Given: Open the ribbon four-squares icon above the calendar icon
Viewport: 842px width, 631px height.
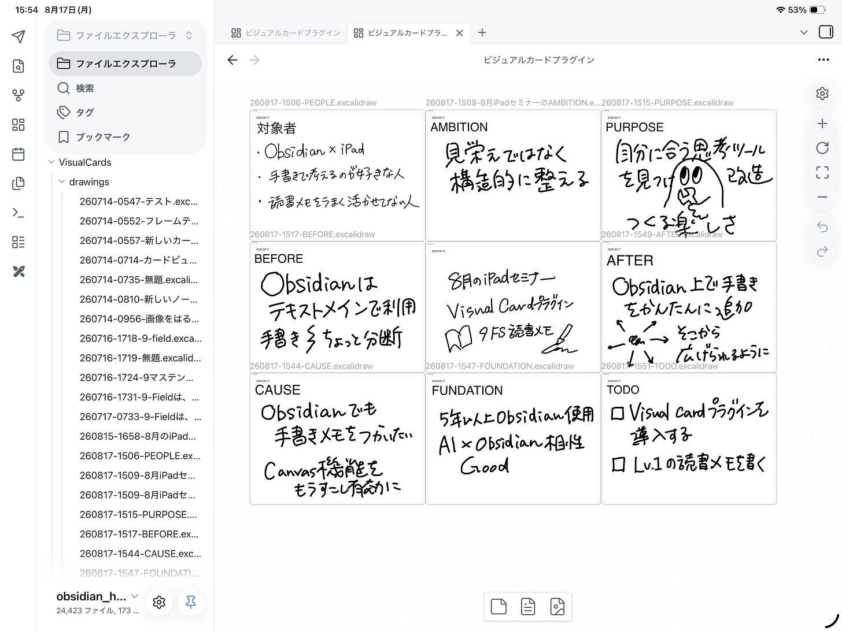Looking at the screenshot, I should (x=19, y=125).
